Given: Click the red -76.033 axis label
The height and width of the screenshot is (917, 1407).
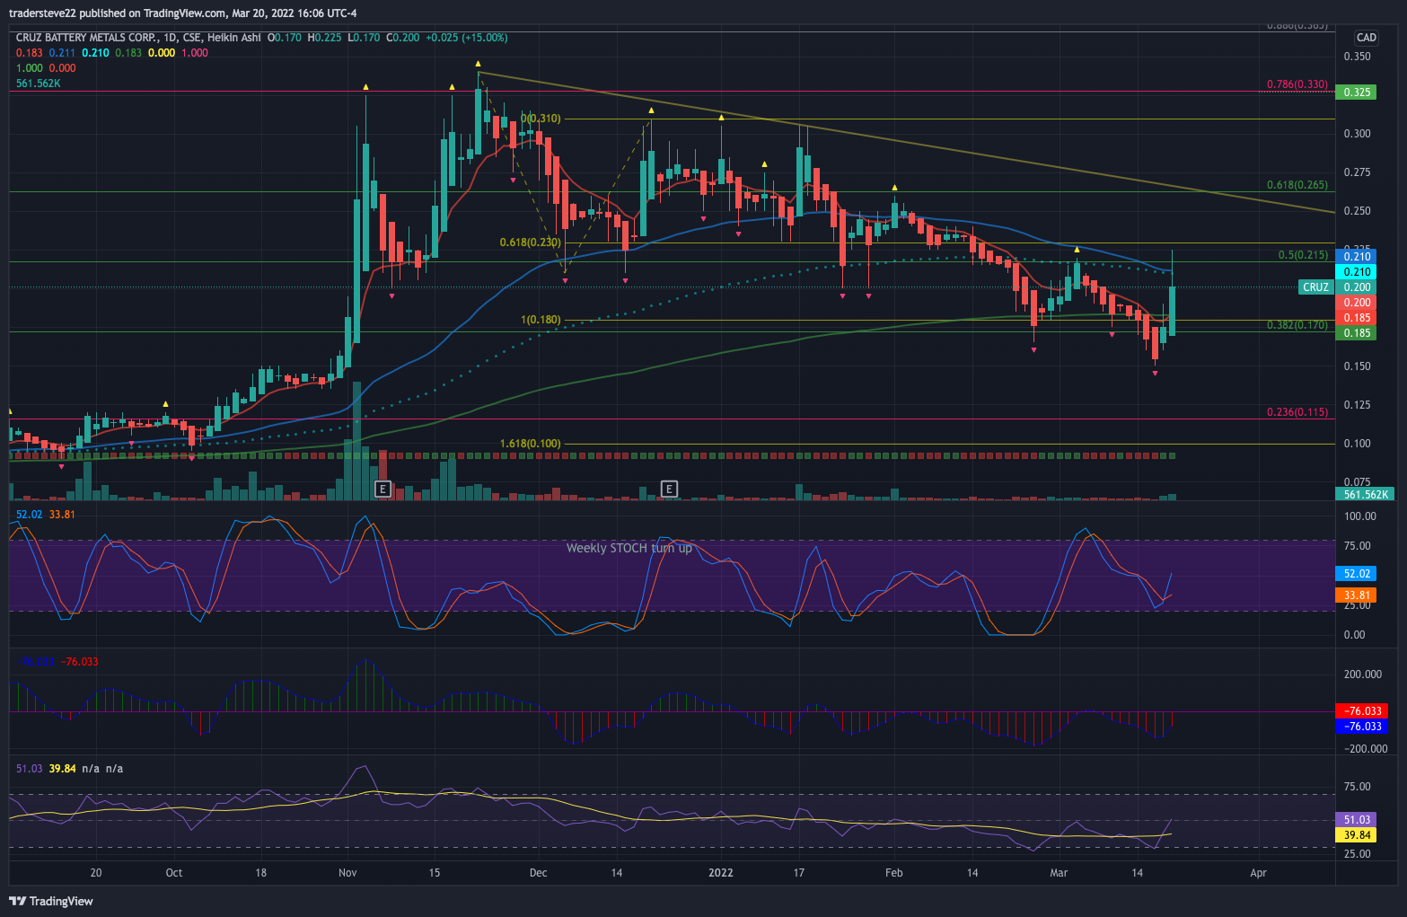Looking at the screenshot, I should pyautogui.click(x=1362, y=710).
